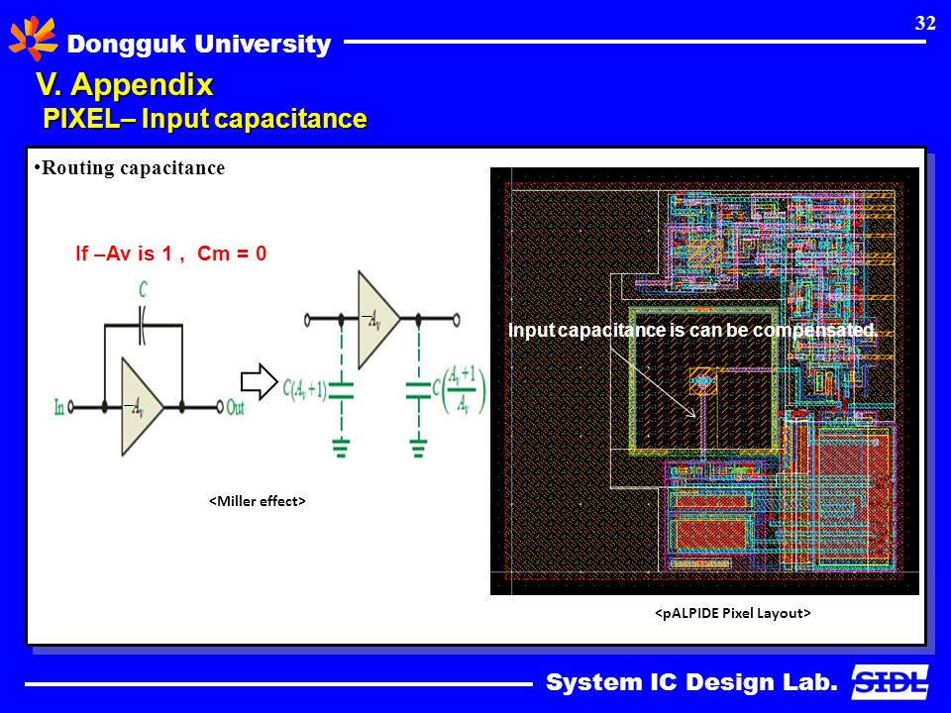Image resolution: width=951 pixels, height=713 pixels.
Task: Select the 'V. Appendix' title
Action: (x=125, y=84)
